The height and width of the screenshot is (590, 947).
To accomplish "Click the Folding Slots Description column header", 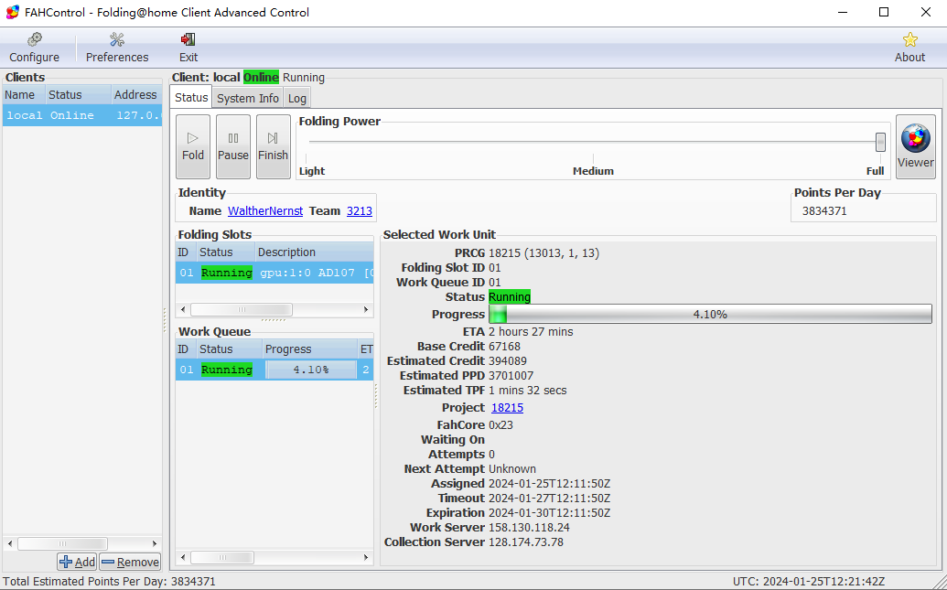I will point(314,252).
